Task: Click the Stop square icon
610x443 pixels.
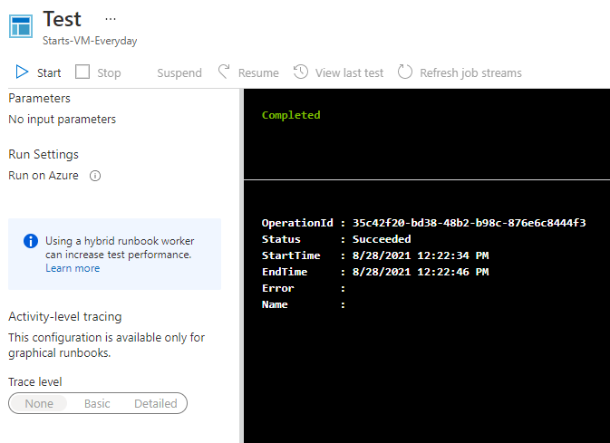Action: click(82, 72)
